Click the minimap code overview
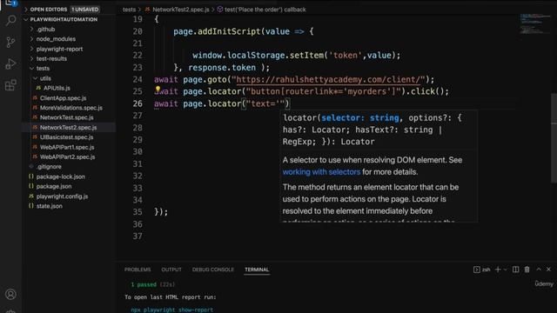557x313 pixels. coord(535,23)
